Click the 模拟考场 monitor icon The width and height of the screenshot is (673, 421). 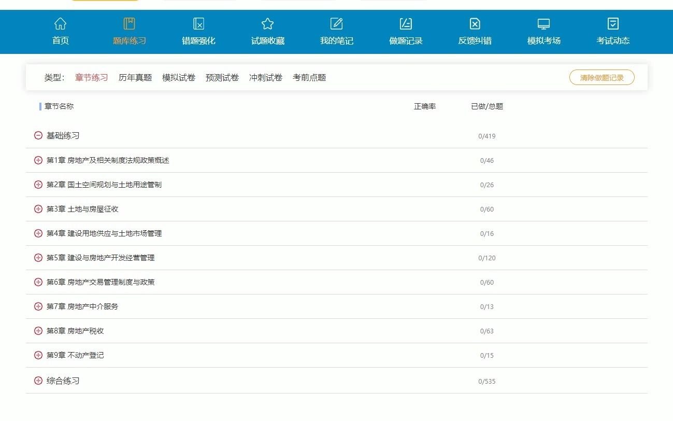click(543, 24)
